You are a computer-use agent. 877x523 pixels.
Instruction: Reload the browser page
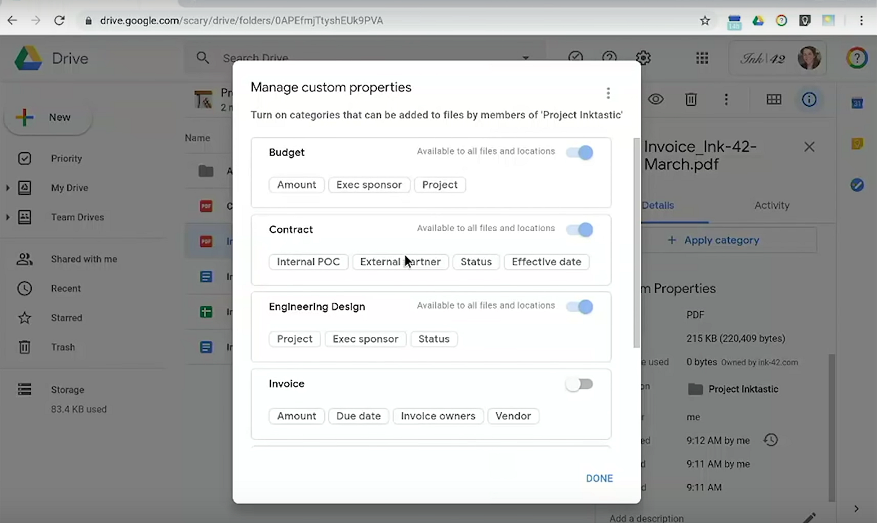pyautogui.click(x=59, y=21)
